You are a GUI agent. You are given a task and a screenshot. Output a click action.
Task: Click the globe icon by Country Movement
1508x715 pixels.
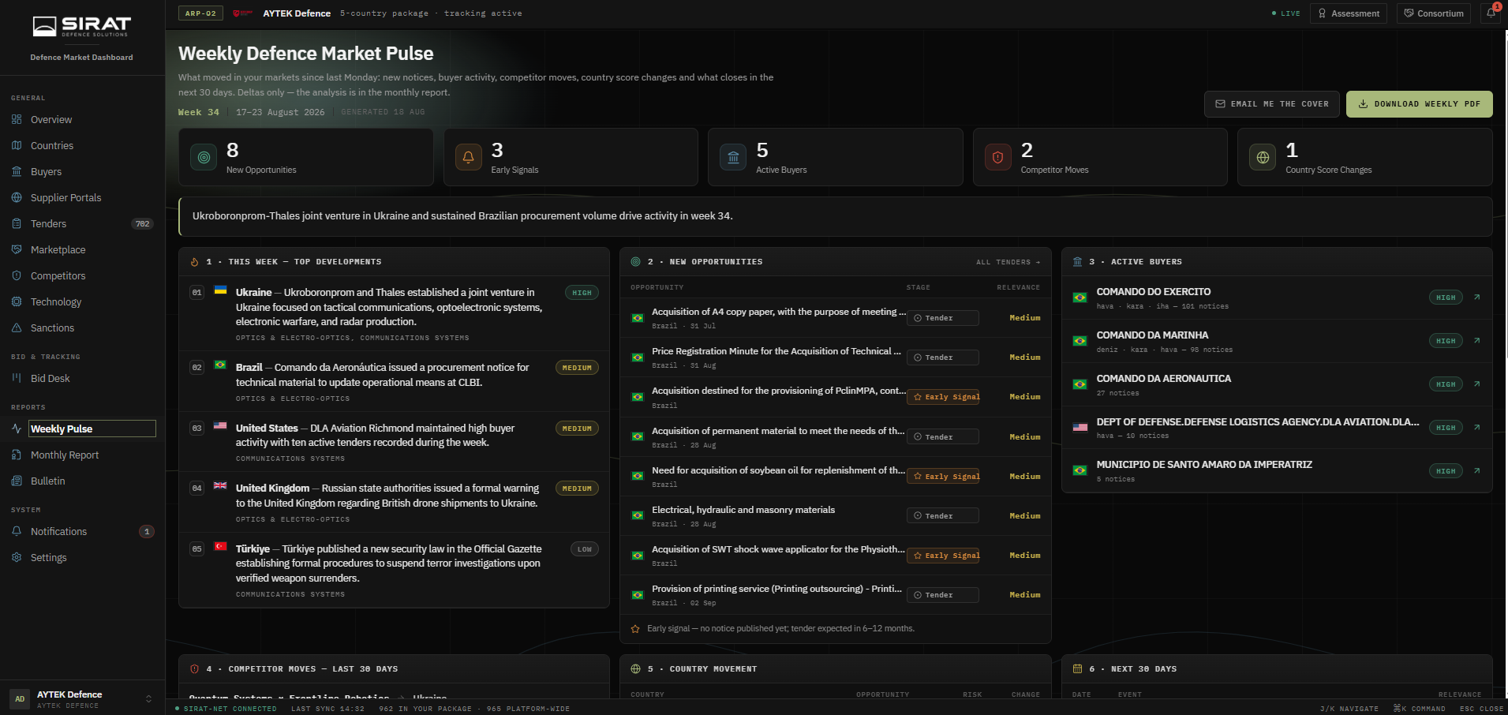[x=636, y=669]
